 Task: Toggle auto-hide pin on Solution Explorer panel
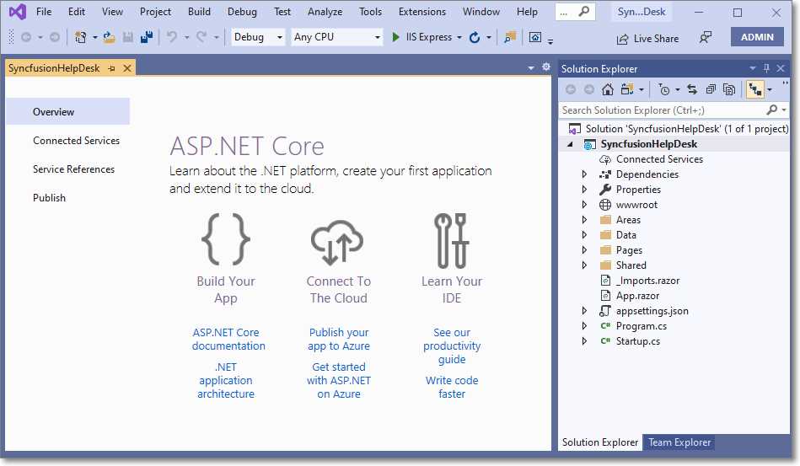765,68
